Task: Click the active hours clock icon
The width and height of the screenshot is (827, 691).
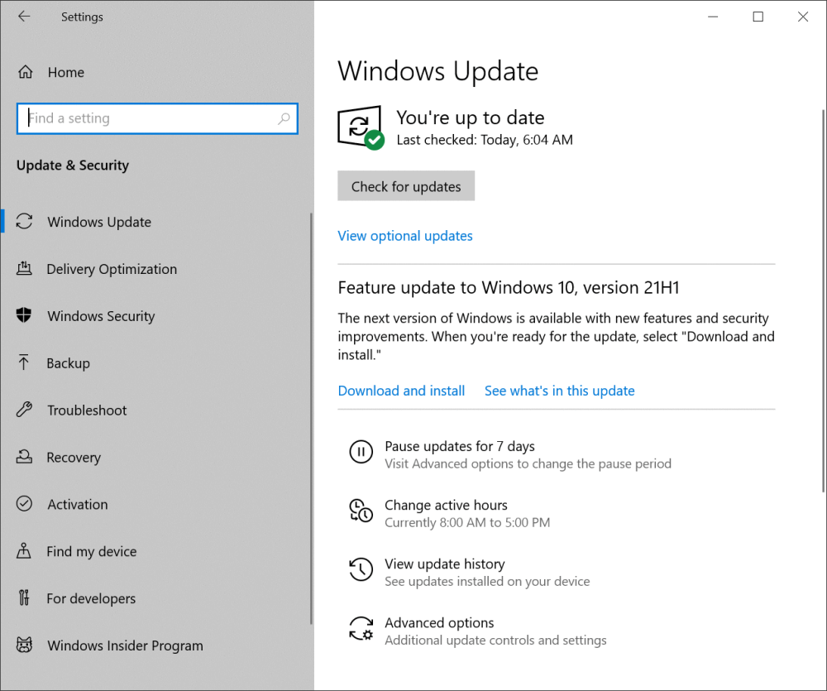Action: tap(361, 511)
